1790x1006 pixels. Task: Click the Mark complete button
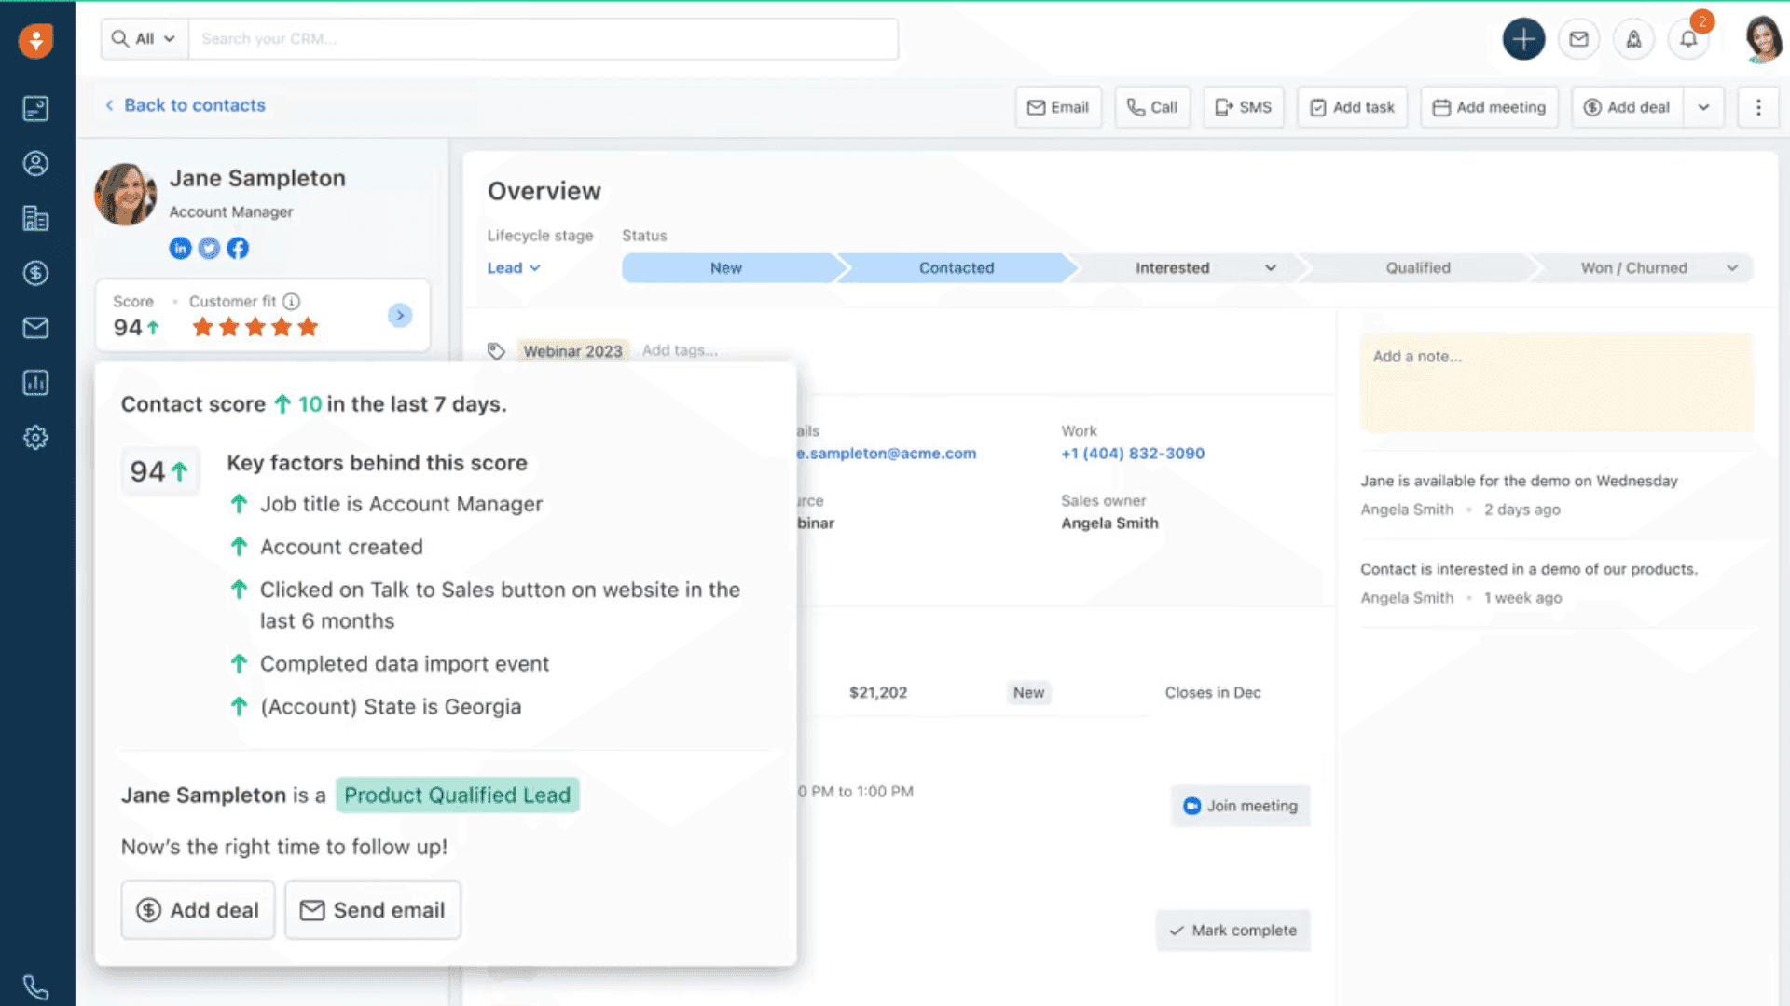click(1232, 931)
